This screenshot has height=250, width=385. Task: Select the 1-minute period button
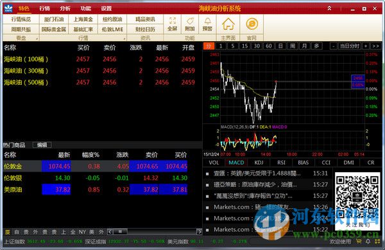pos(221,46)
